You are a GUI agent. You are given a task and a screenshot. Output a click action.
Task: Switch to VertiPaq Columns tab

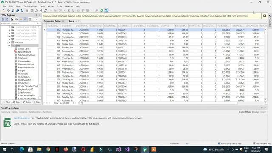point(23,112)
